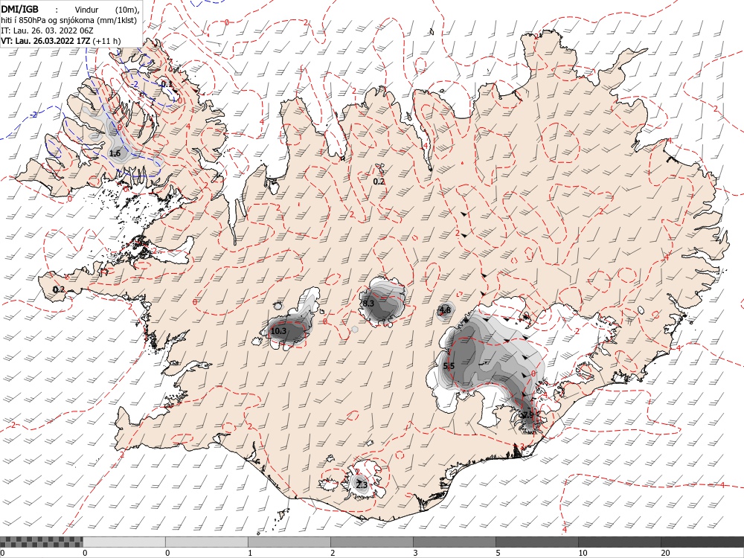Click the legend scale label 1
Screen dimensions: 744x558
250,553
